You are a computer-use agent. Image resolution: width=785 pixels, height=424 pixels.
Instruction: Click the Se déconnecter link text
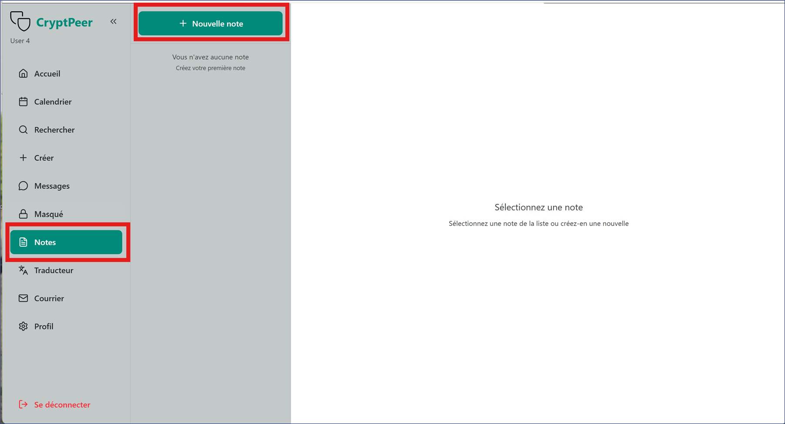62,405
